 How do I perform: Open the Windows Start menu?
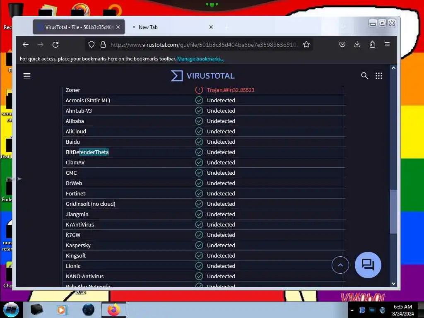[11, 310]
